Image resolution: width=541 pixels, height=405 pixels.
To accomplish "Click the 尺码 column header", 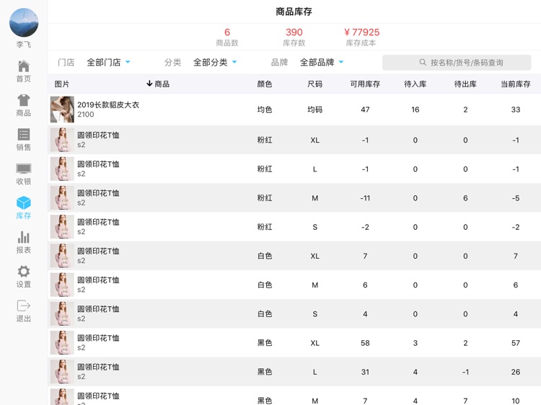I will point(315,84).
